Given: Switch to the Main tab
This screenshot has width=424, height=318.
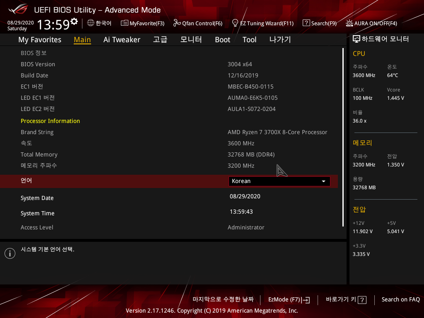Looking at the screenshot, I should (82, 40).
